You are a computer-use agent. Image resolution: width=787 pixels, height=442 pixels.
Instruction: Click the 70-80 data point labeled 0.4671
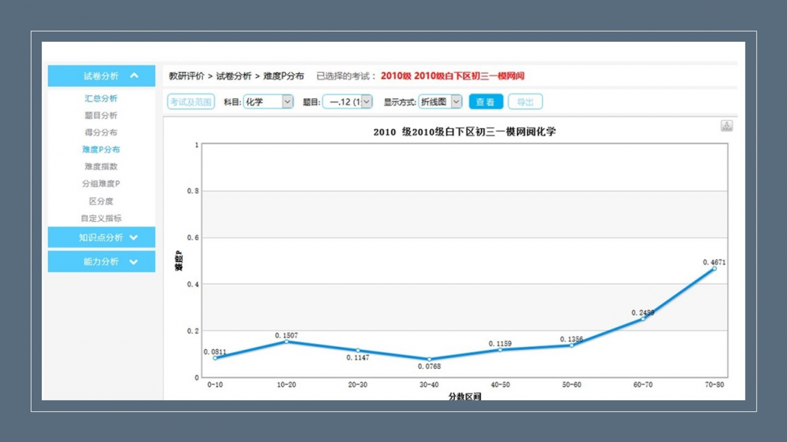pos(715,268)
